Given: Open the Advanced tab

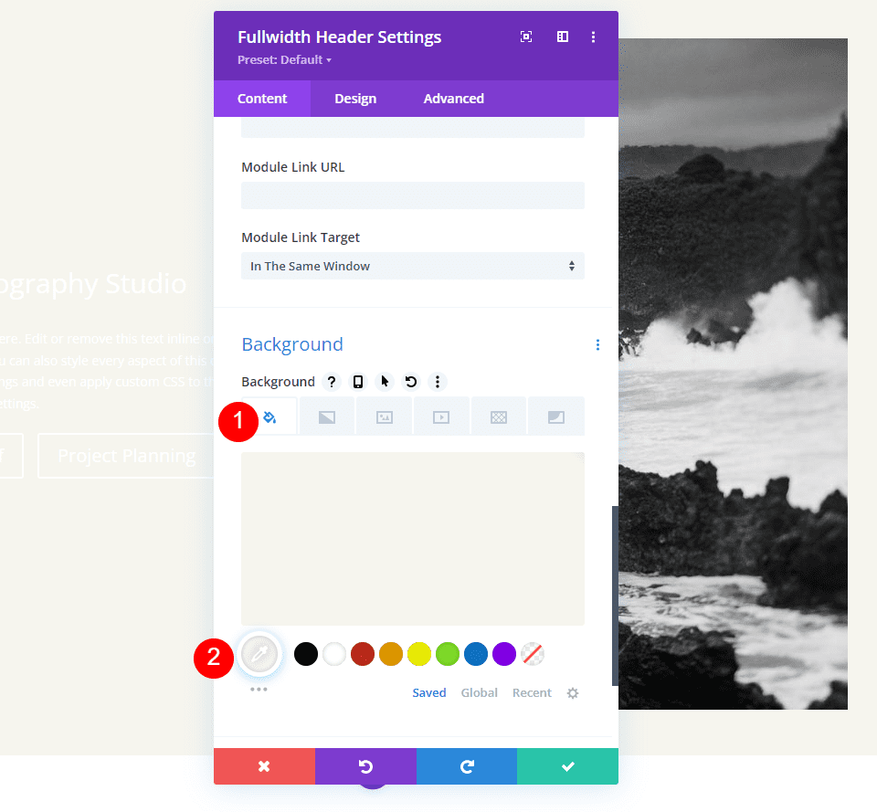Looking at the screenshot, I should 453,98.
